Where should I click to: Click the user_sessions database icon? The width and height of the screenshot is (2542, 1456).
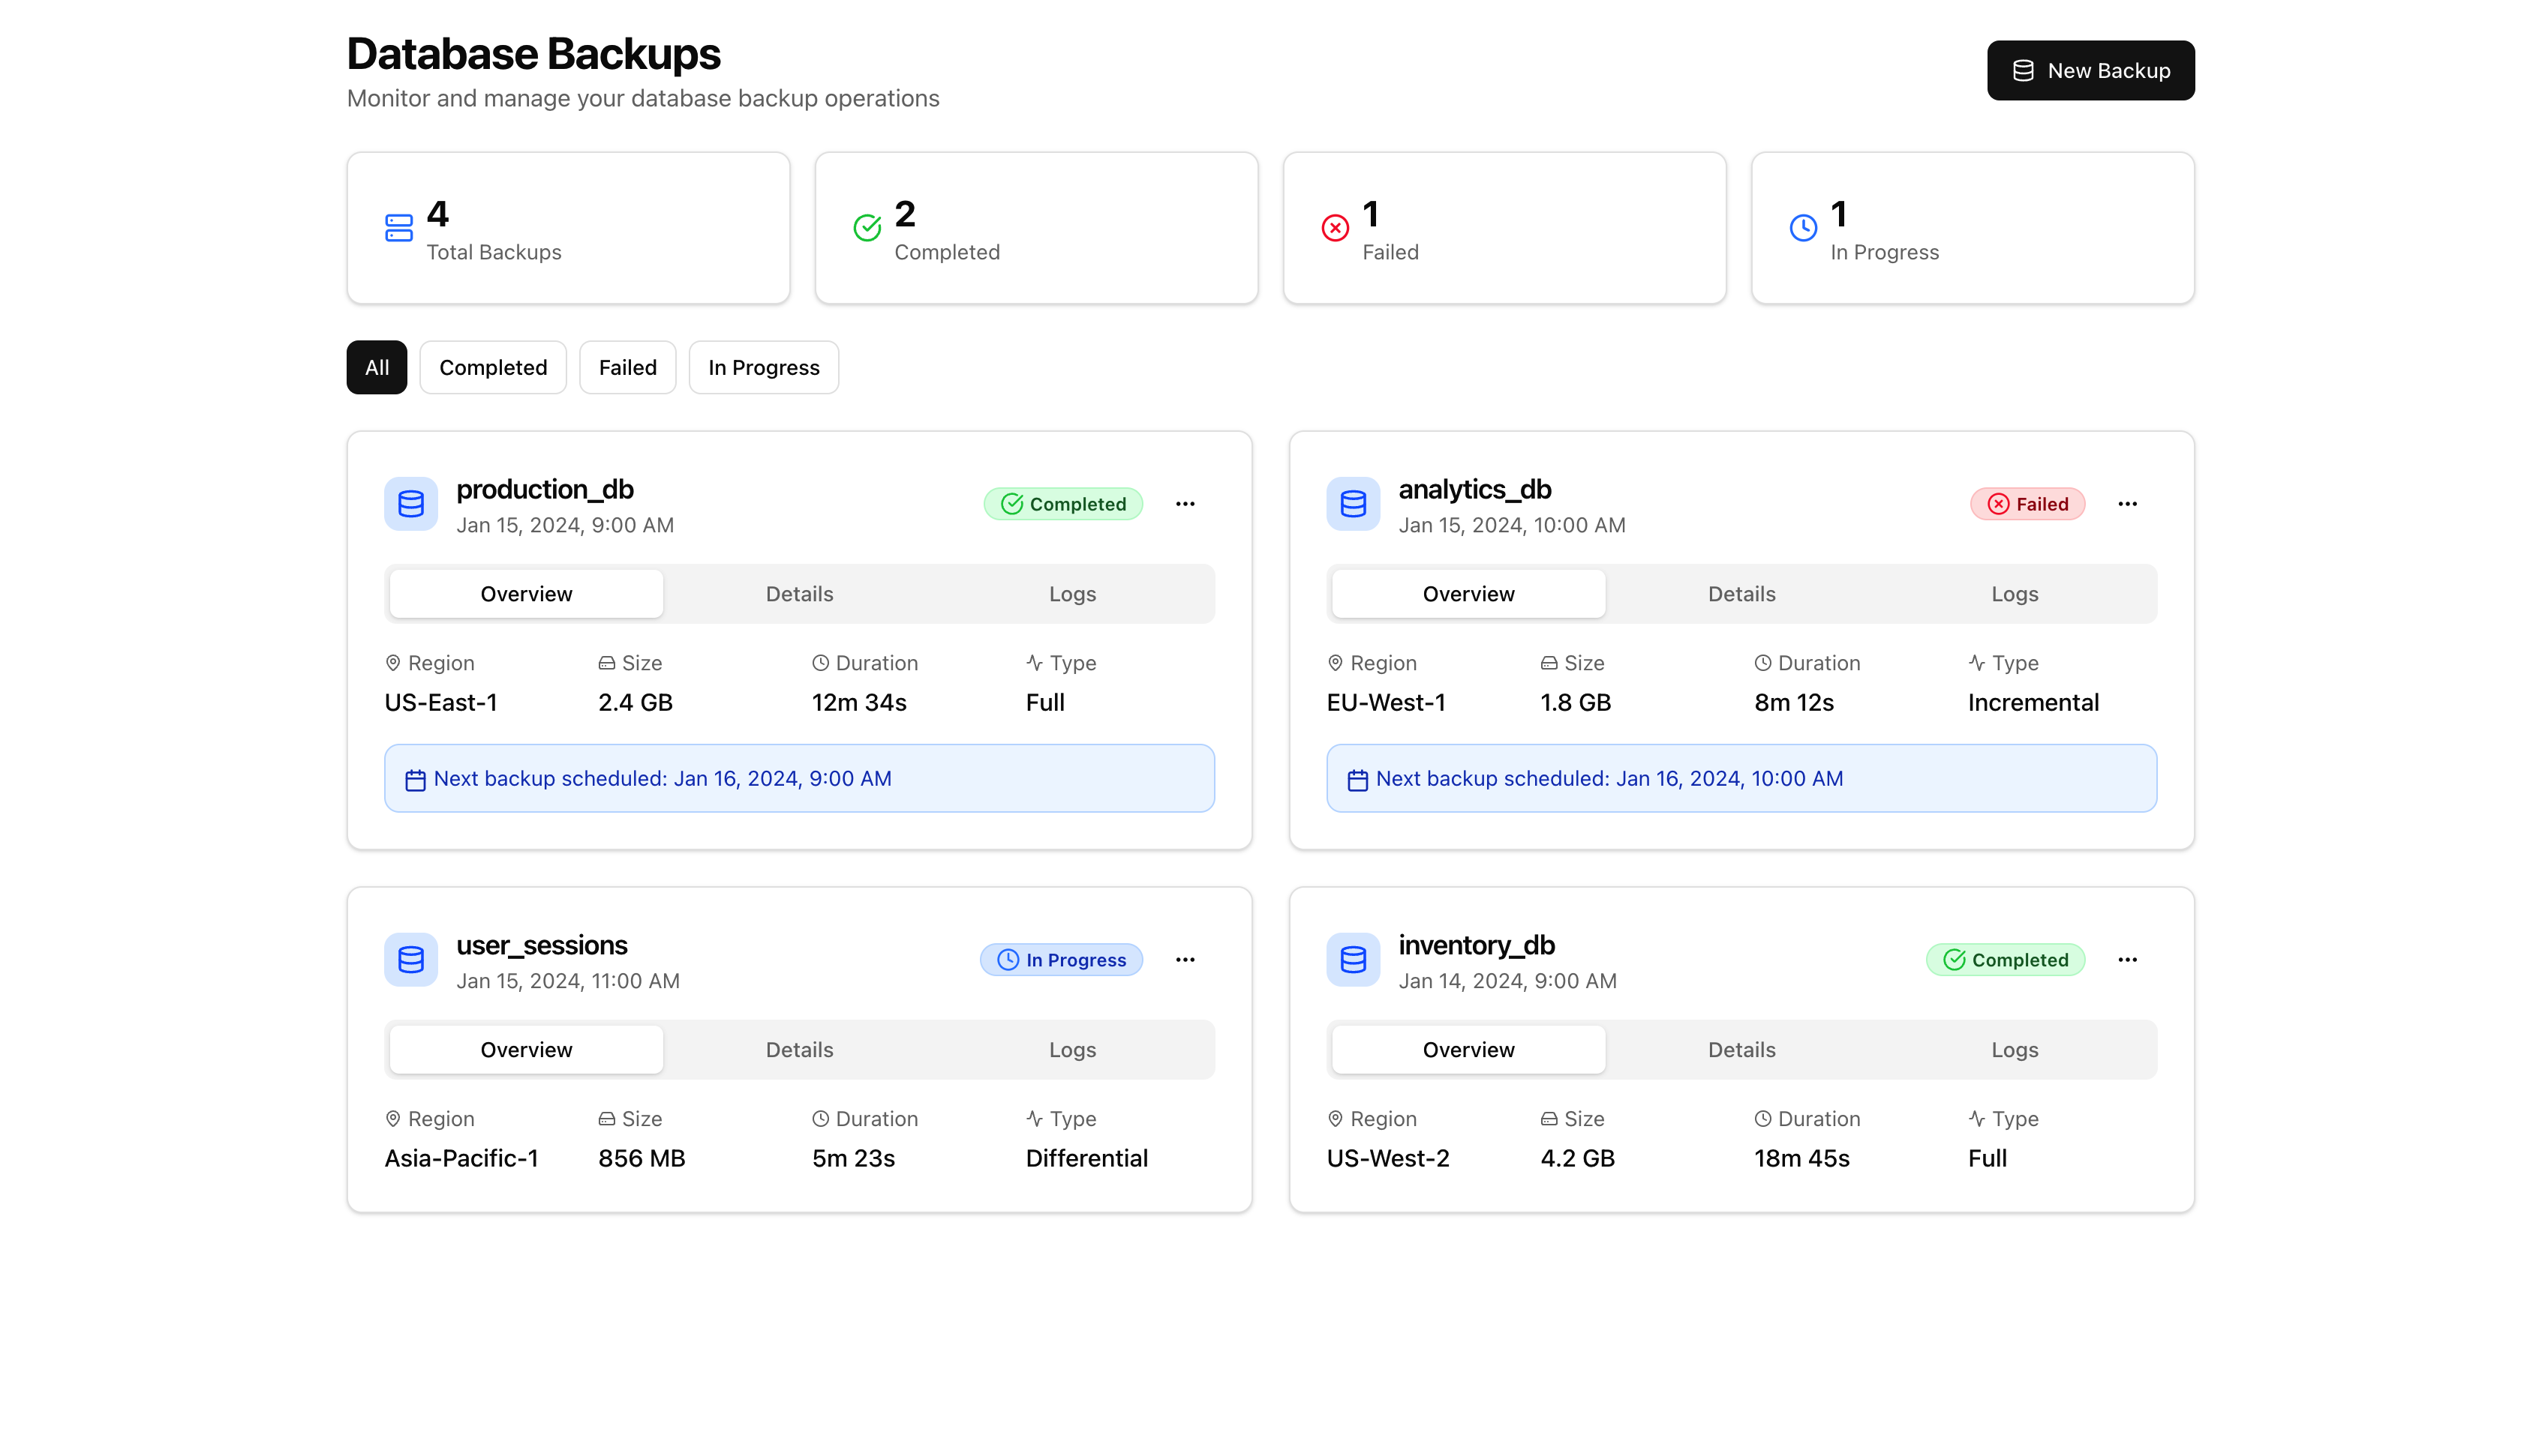pyautogui.click(x=411, y=960)
